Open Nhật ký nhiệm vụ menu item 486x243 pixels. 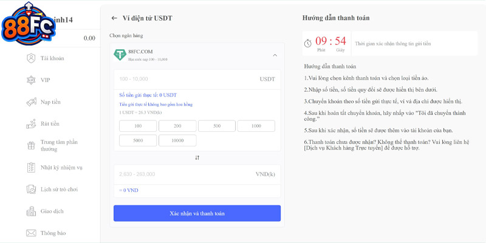61,168
